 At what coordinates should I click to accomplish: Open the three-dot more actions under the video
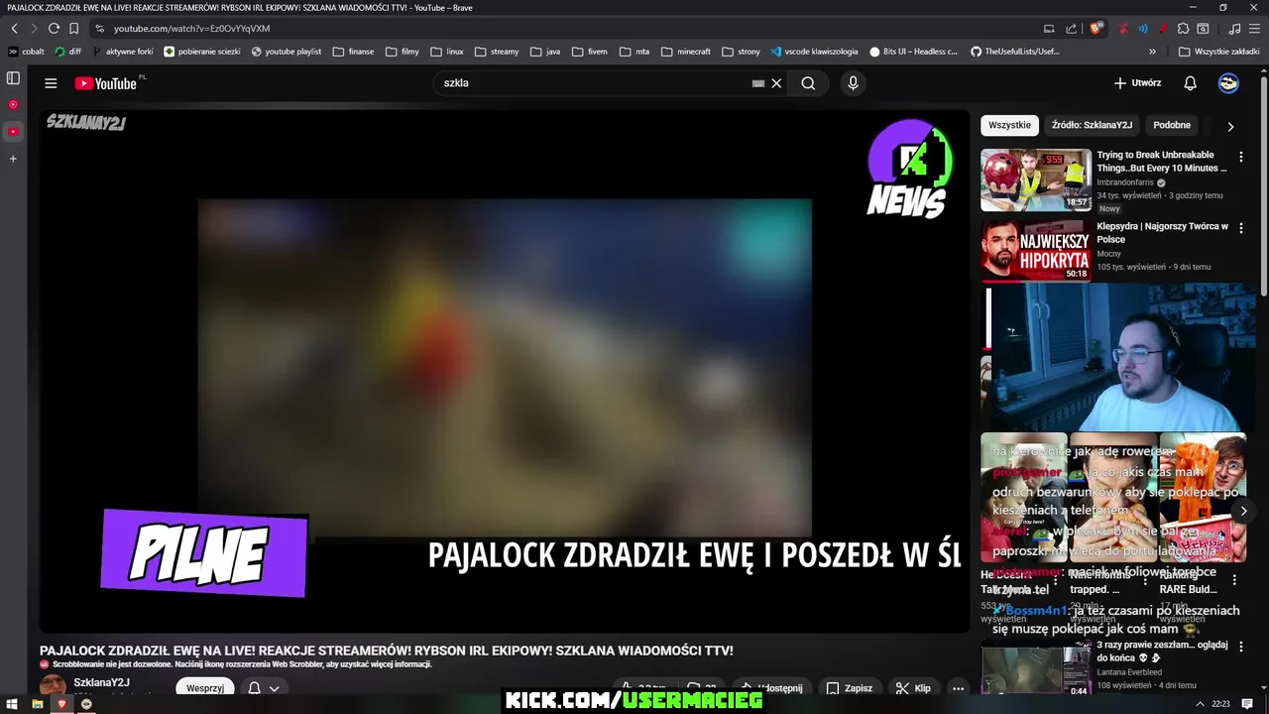click(958, 688)
